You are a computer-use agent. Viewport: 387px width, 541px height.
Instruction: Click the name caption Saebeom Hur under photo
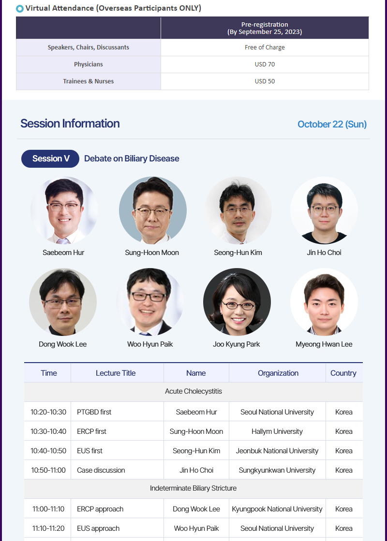pyautogui.click(x=63, y=253)
